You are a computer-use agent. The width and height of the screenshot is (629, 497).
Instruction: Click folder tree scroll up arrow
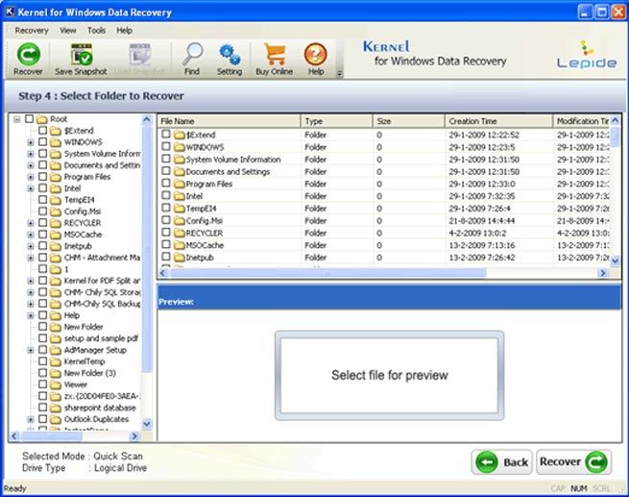[x=147, y=119]
